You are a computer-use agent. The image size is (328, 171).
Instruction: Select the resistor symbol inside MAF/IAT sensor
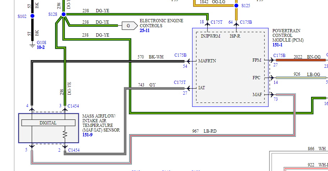[x=65, y=135]
